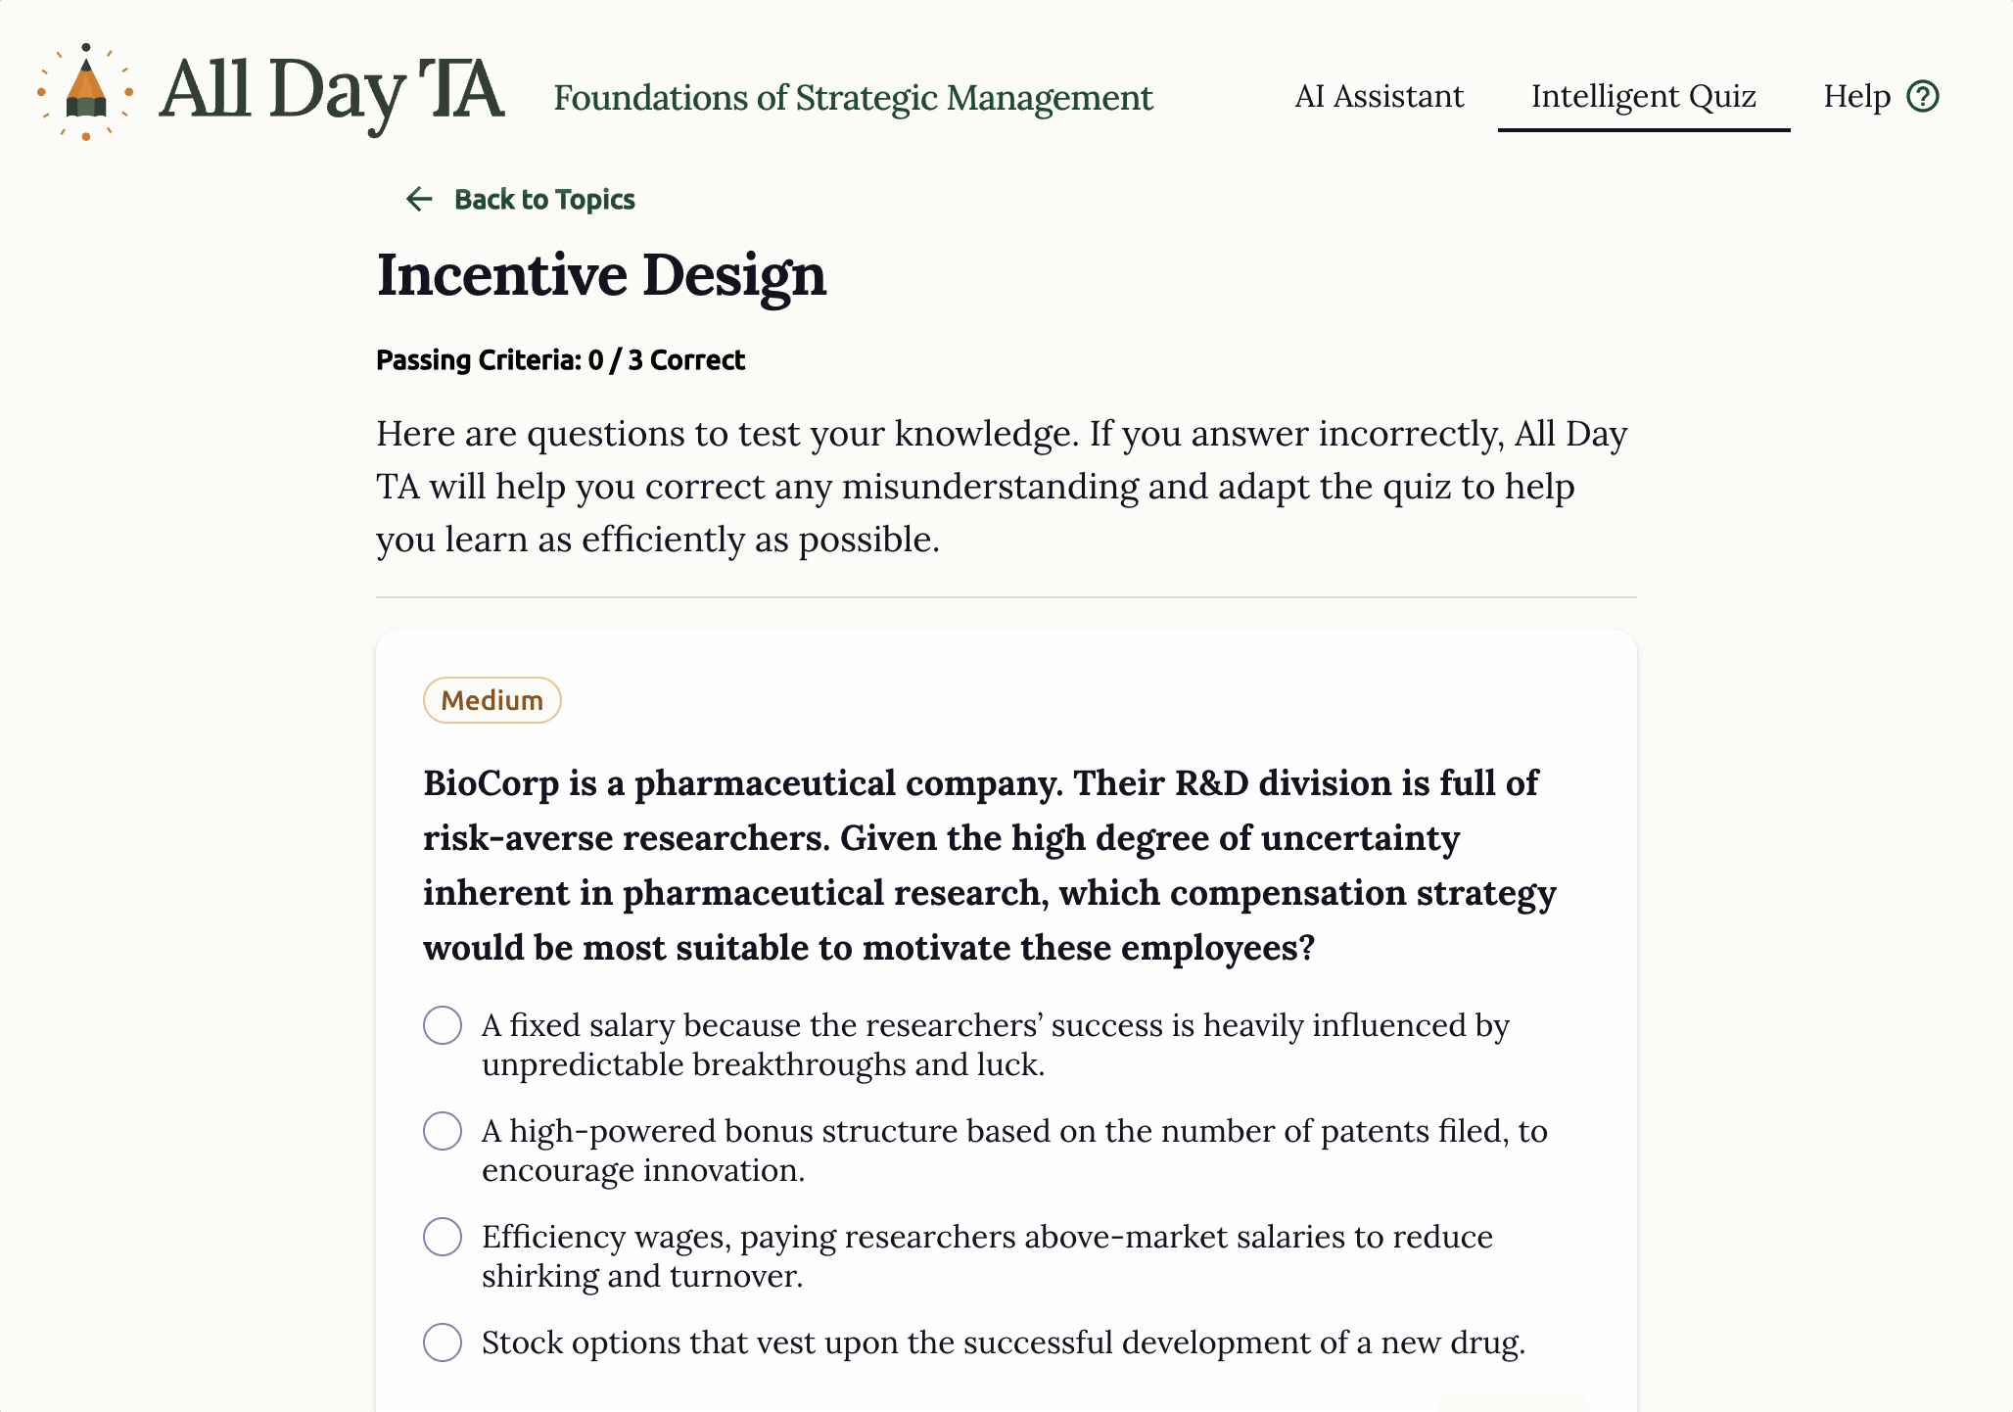Pick the Efficiency wages radio button
The image size is (2013, 1412).
click(443, 1237)
